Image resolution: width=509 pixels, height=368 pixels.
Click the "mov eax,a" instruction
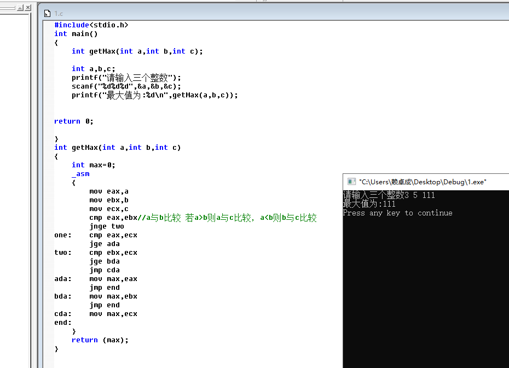tap(109, 191)
